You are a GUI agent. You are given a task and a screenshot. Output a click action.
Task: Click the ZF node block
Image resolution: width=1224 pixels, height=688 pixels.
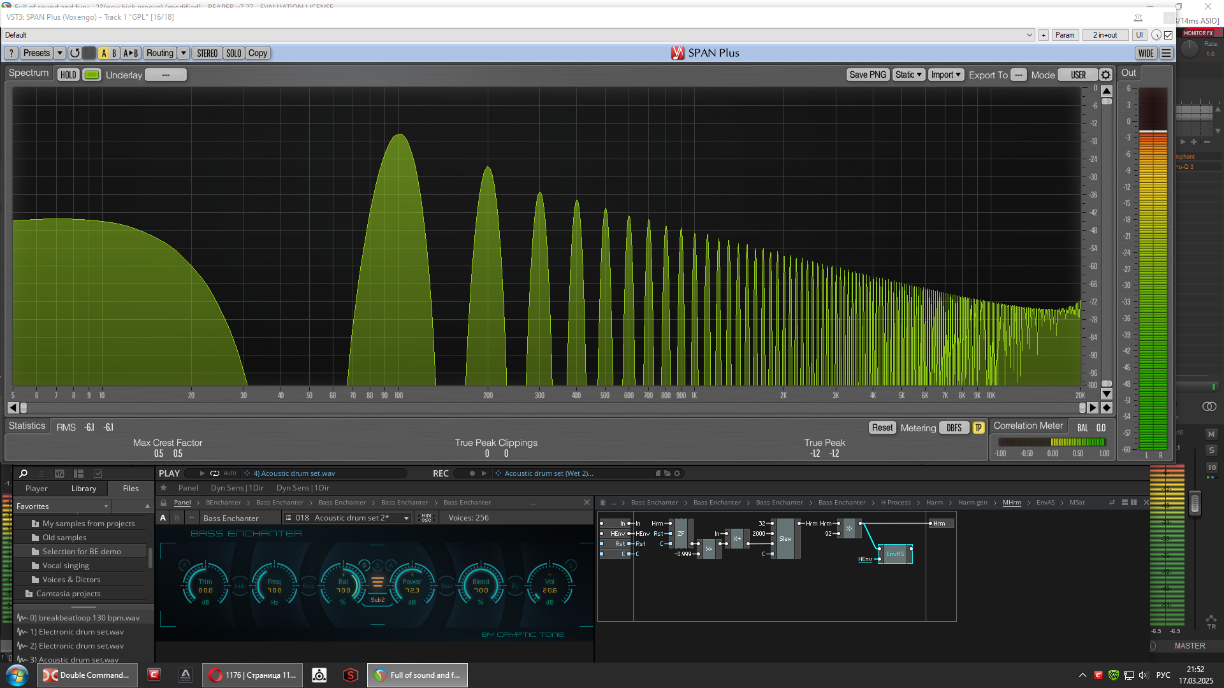681,534
